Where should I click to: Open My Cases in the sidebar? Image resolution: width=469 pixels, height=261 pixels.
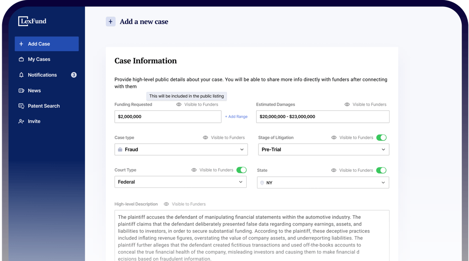point(39,59)
